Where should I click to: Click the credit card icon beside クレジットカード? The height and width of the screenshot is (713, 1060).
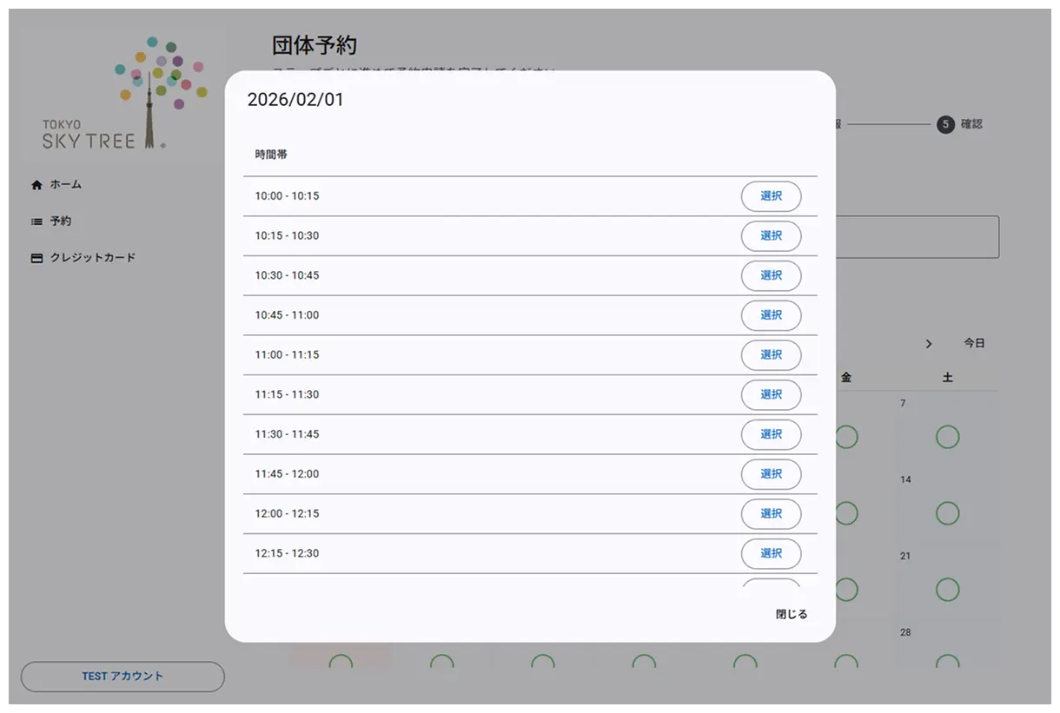tap(36, 257)
